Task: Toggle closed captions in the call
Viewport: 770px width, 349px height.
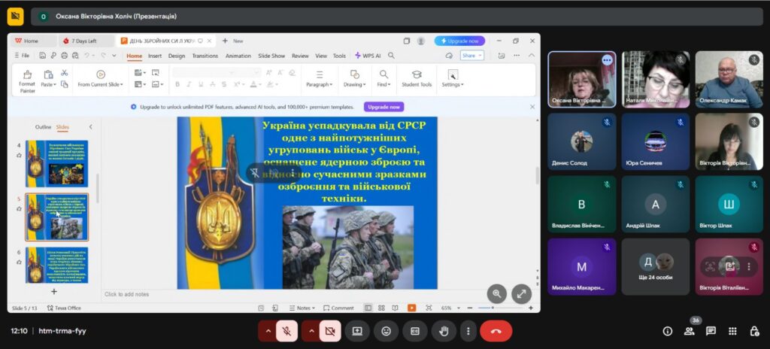Action: point(414,331)
